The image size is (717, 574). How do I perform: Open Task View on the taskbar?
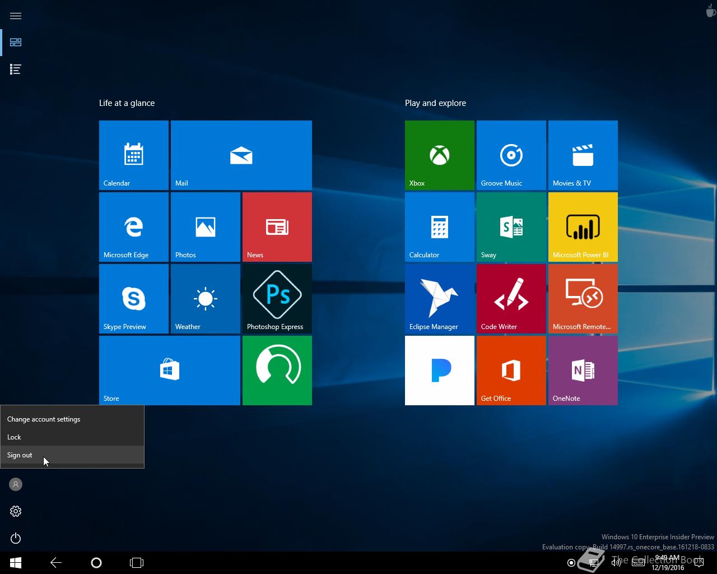coord(137,563)
